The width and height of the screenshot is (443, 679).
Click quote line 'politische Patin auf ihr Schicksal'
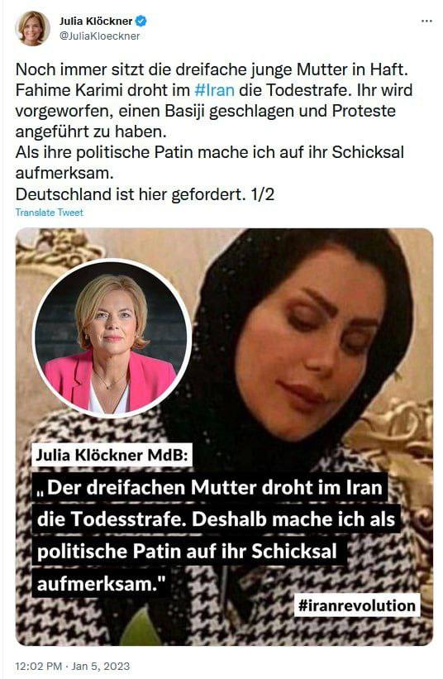point(187,551)
